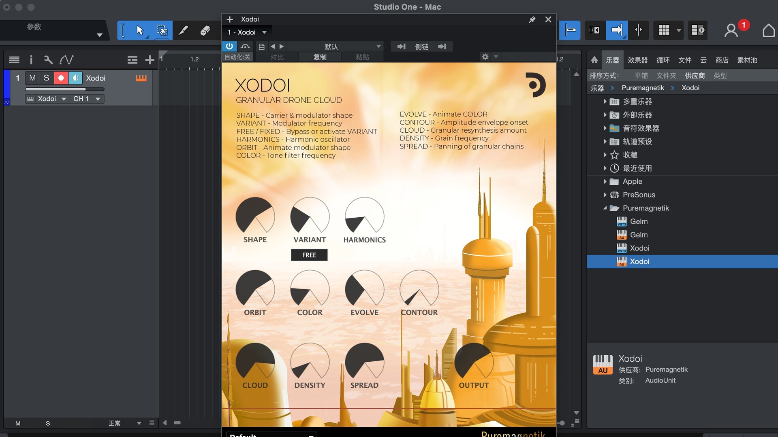This screenshot has height=437, width=778.
Task: Toggle FREE/FIXED variant mode
Action: pos(309,255)
